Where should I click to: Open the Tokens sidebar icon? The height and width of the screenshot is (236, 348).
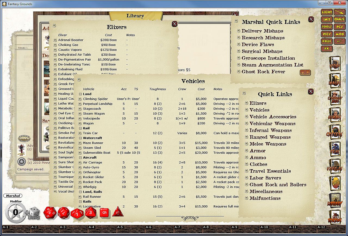pyautogui.click(x=335, y=218)
